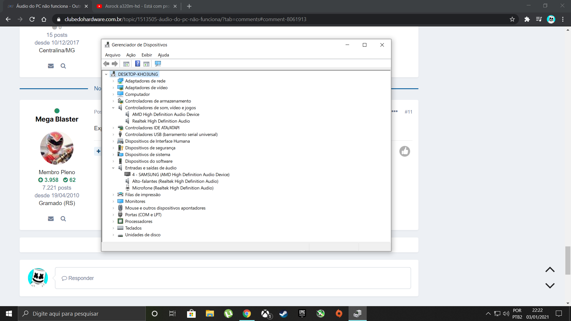Click Mega Blaster avatar picture
This screenshot has height=321, width=571.
pyautogui.click(x=57, y=148)
